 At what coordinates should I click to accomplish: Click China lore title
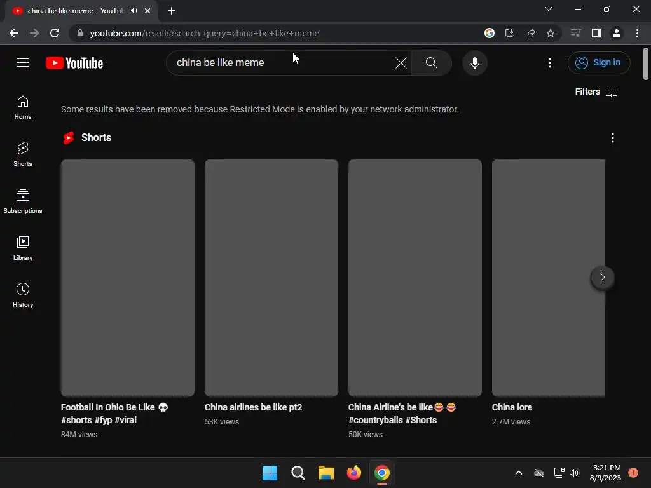coord(512,407)
